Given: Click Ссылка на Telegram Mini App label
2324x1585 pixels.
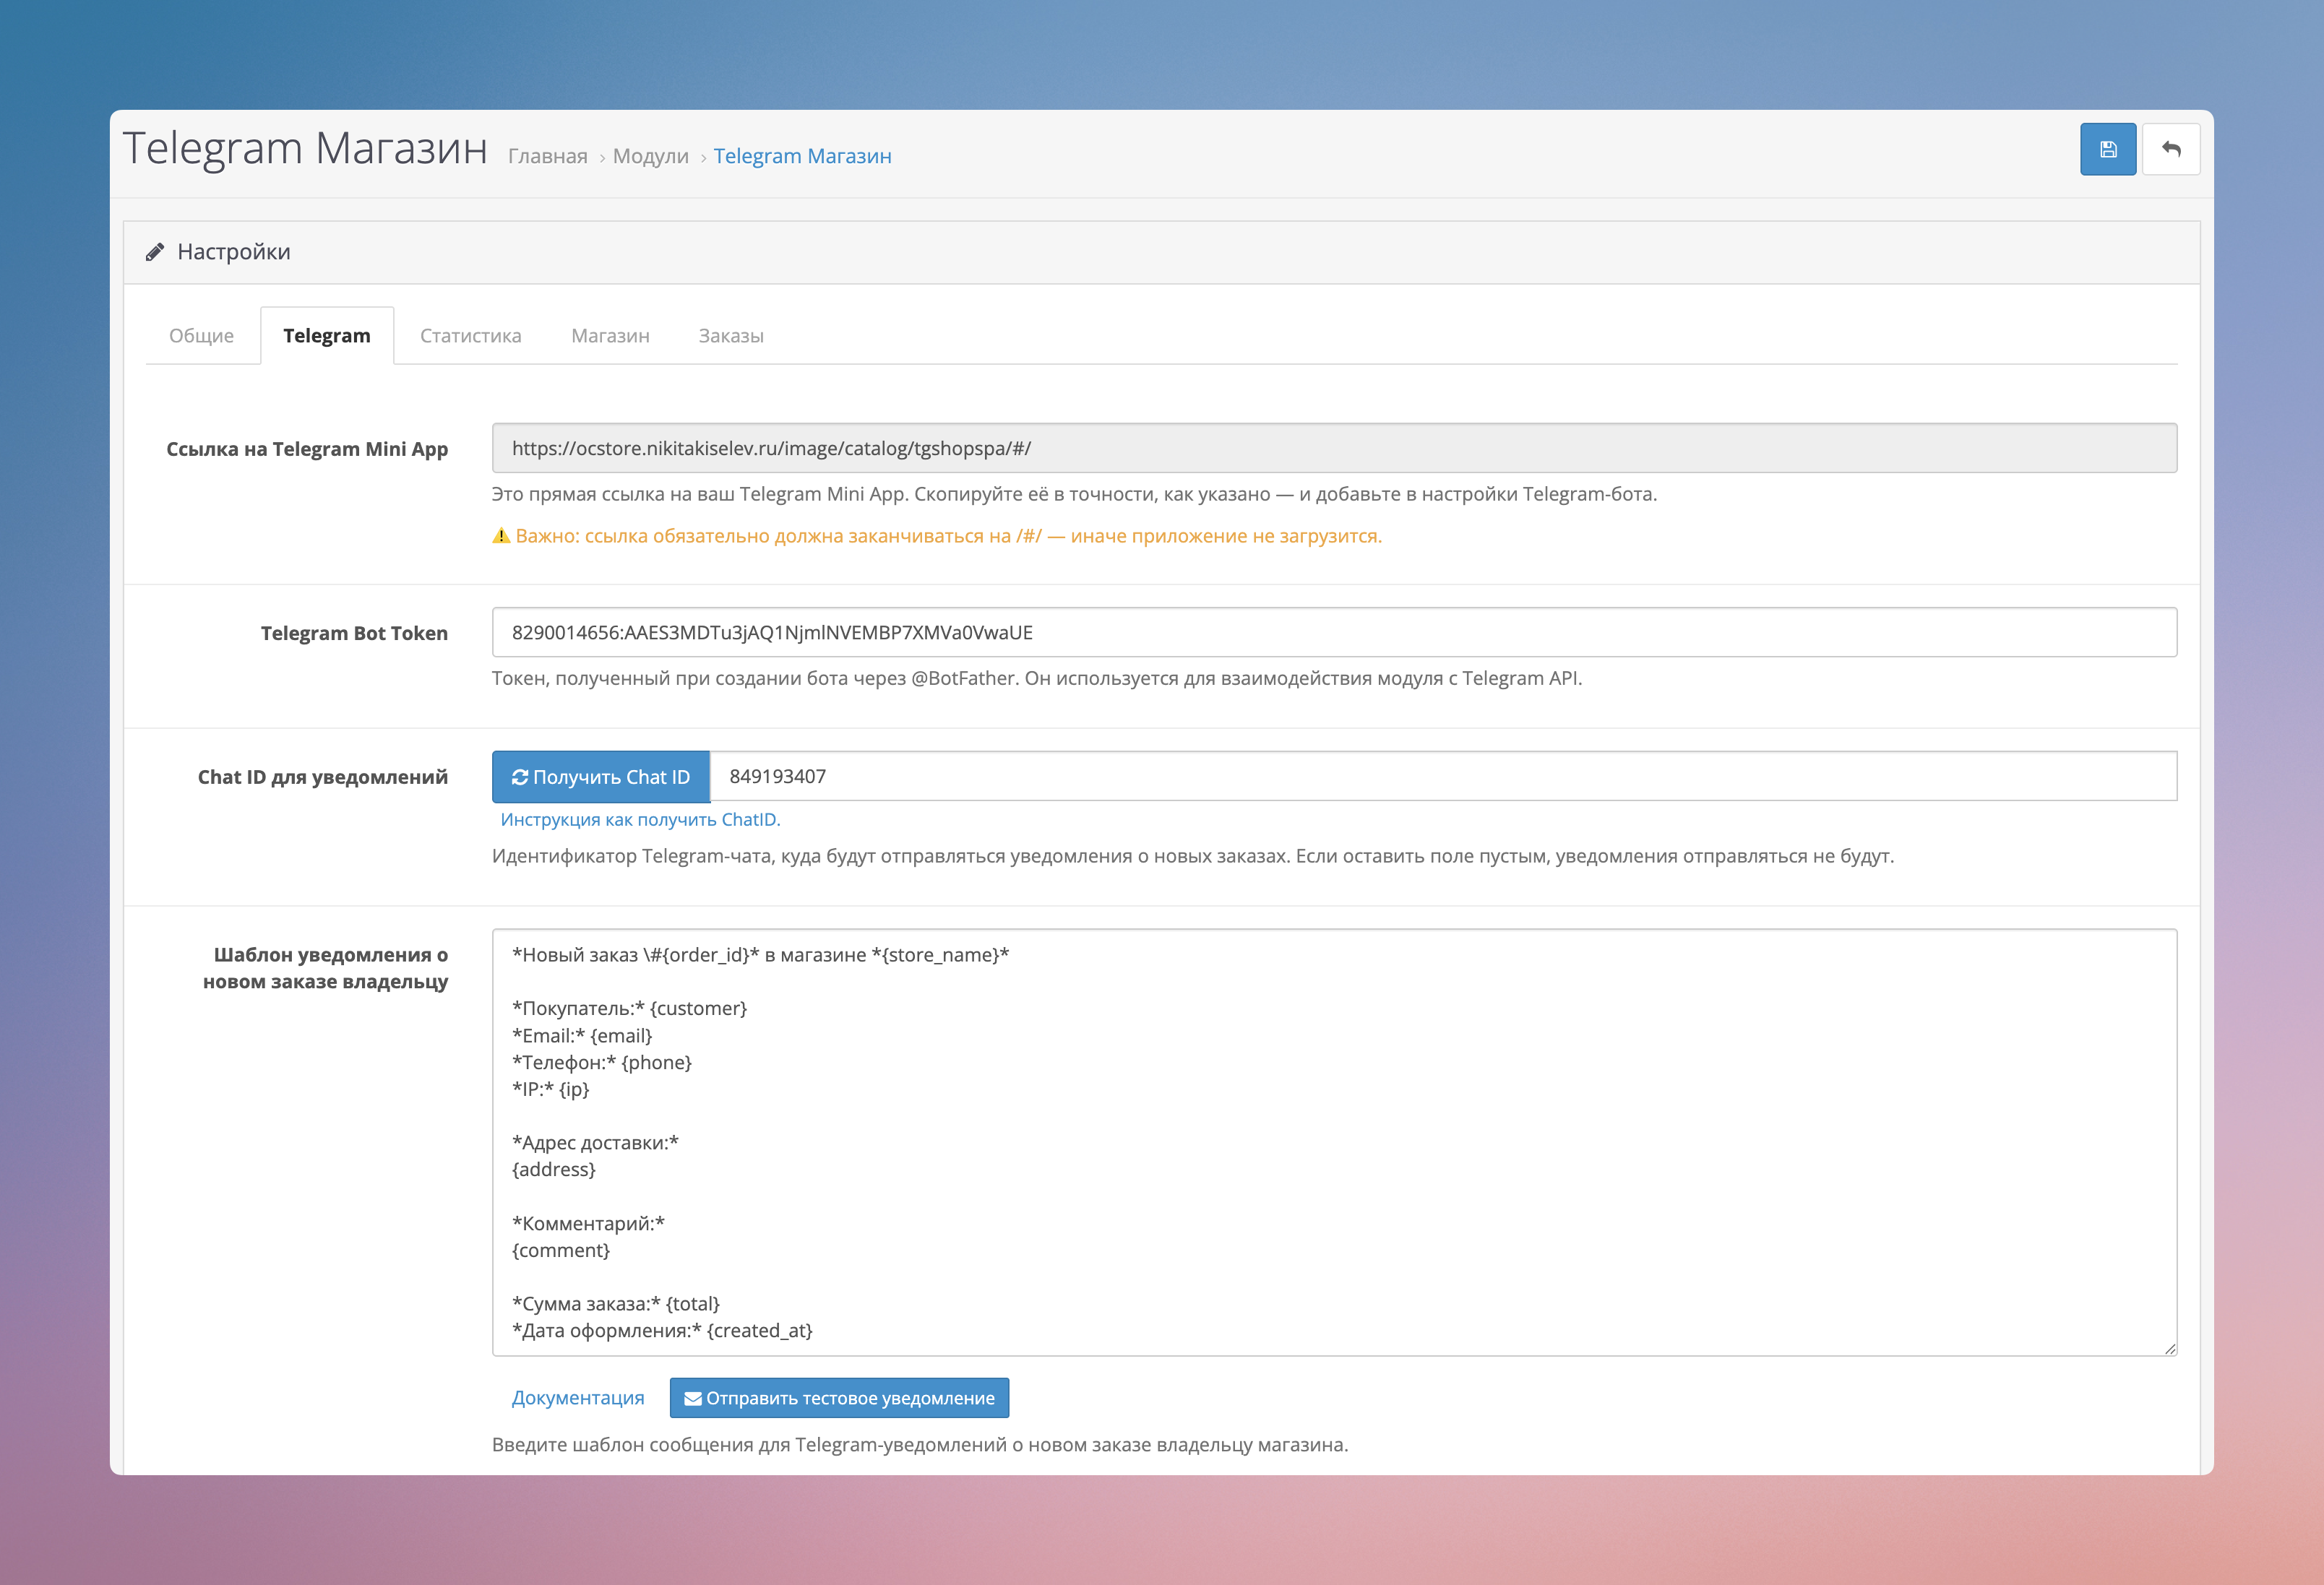Looking at the screenshot, I should point(307,449).
